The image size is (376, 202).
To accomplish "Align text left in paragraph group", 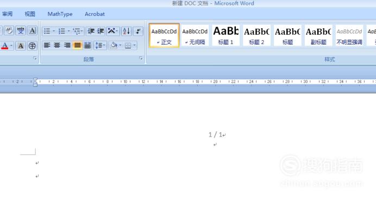I will coord(47,45).
